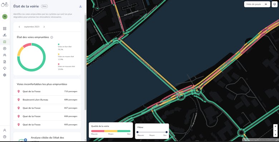Open the profile icon at sidebar bottom
The image size is (279, 142).
coord(5,130)
